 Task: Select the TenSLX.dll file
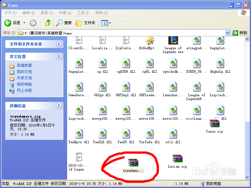tap(103, 136)
